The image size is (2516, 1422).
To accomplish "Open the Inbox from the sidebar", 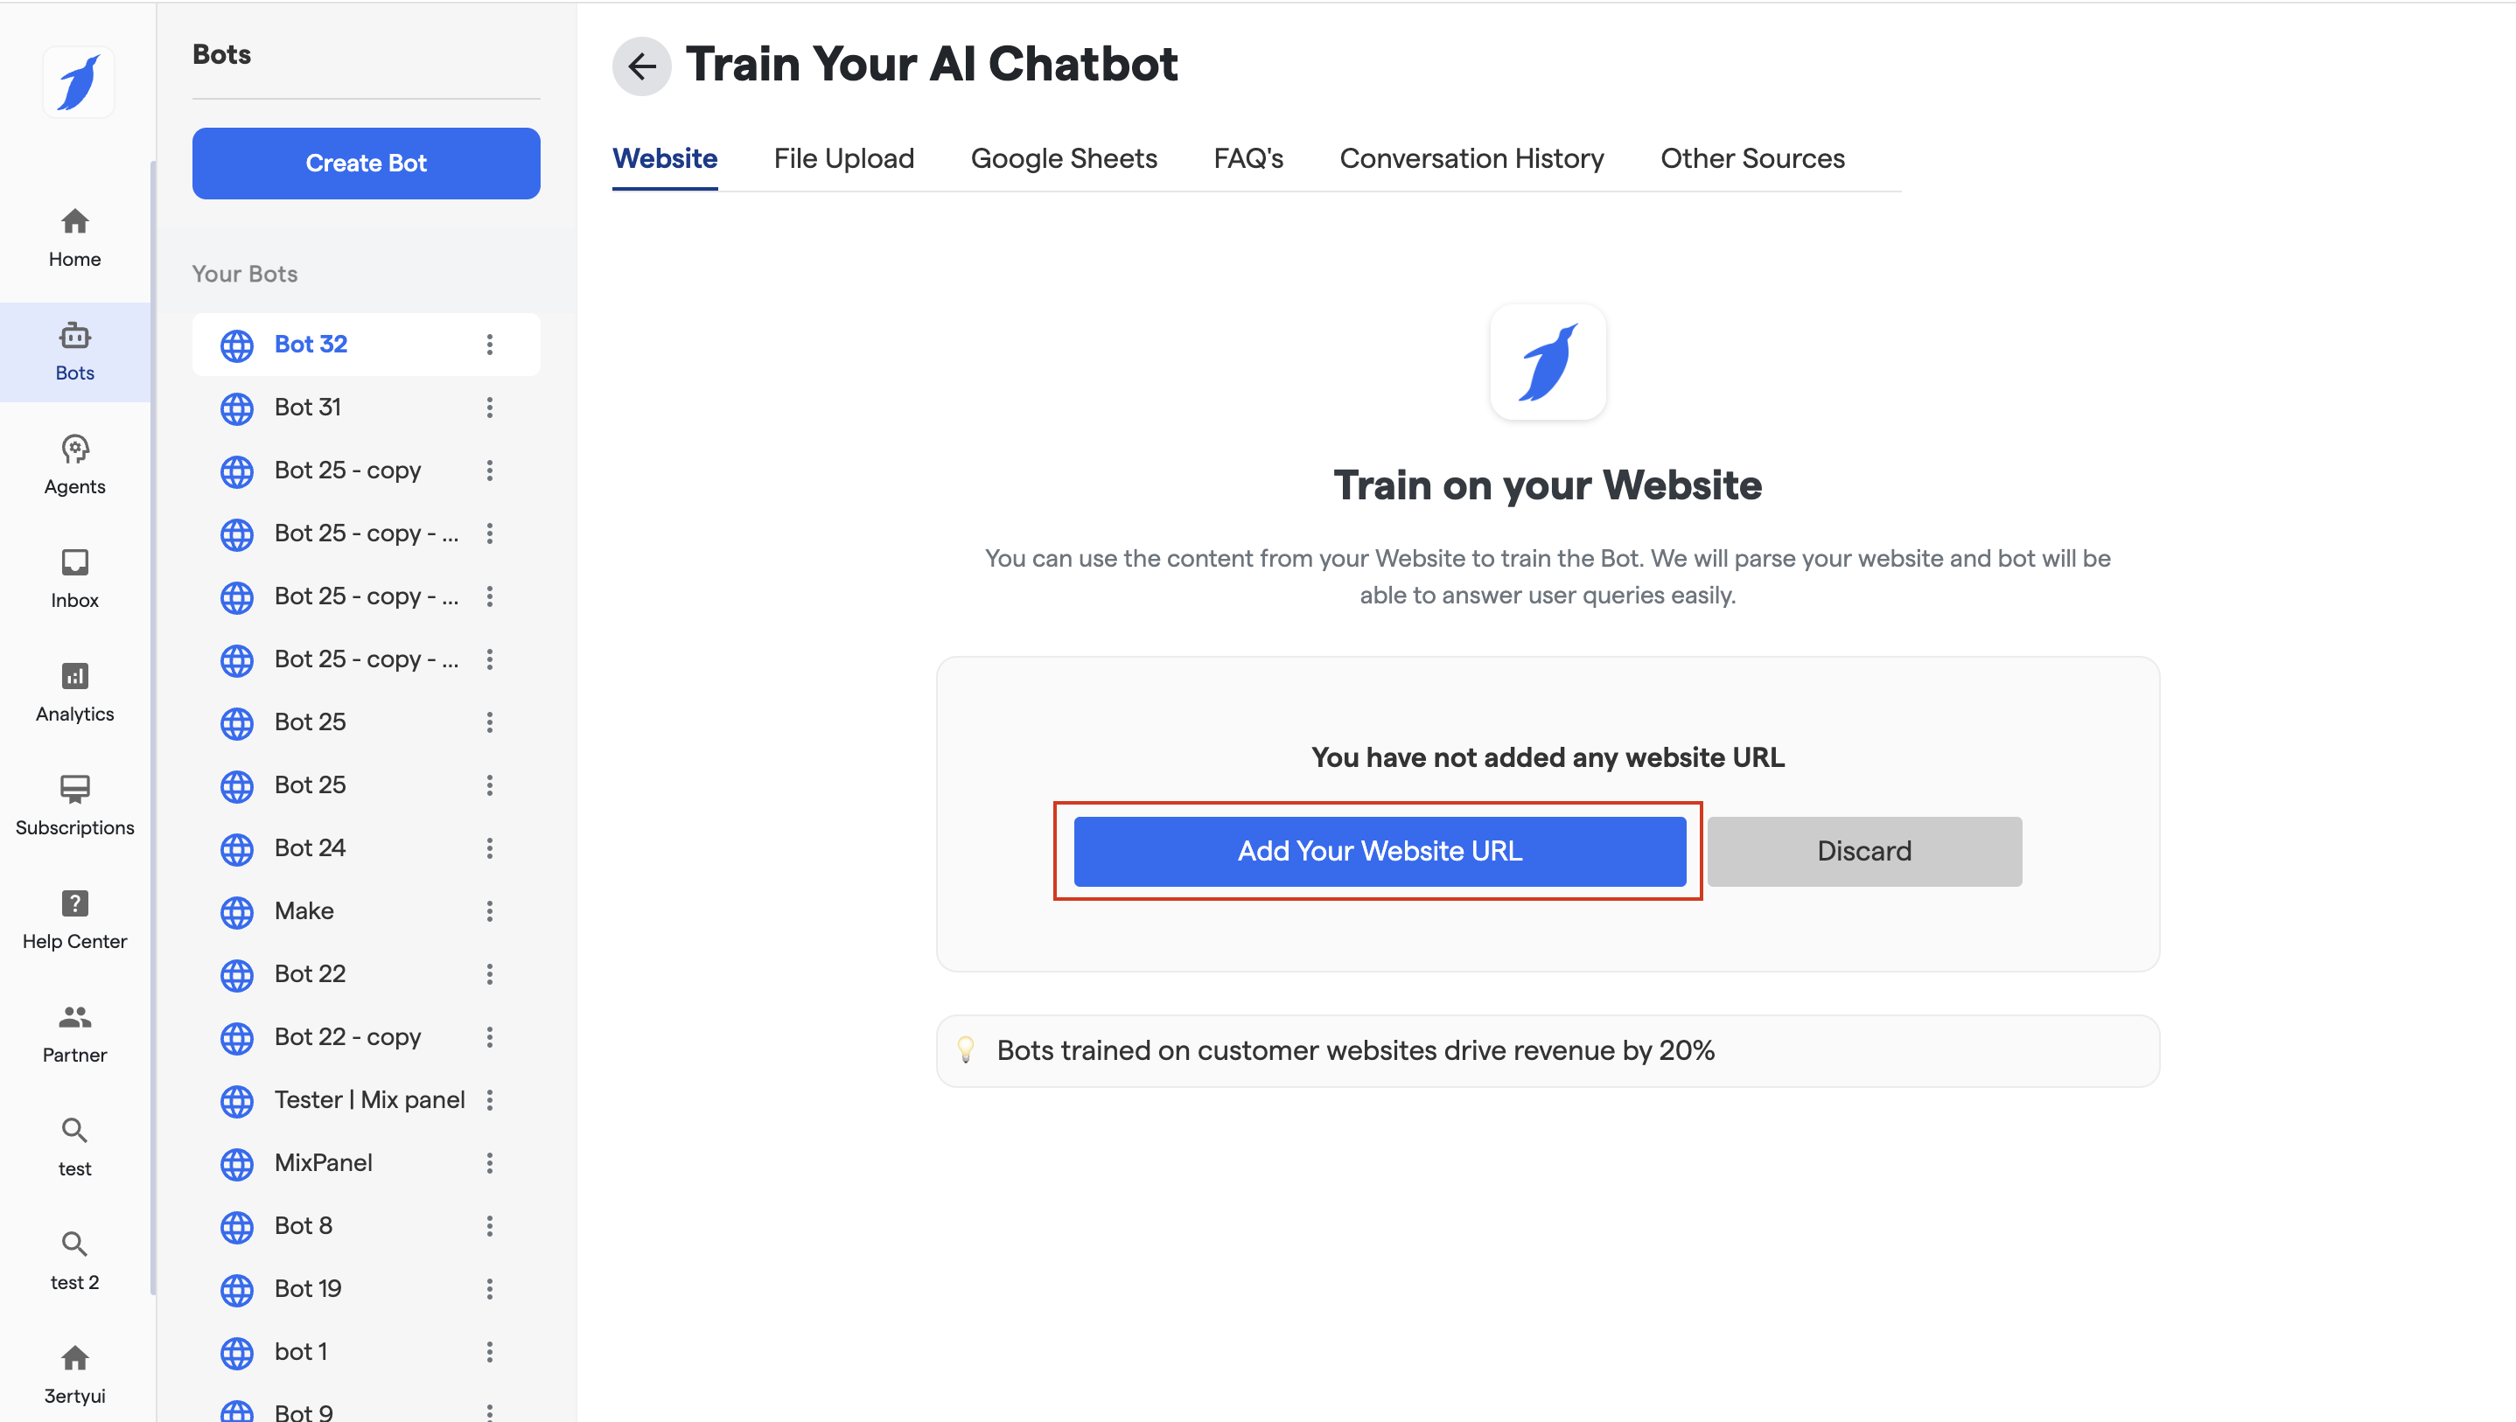I will point(74,578).
